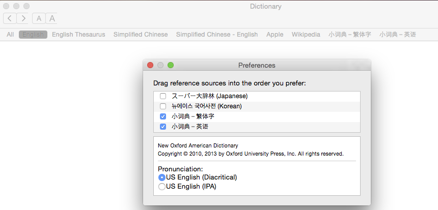438x210 pixels.
Task: Open the Wikipedia tab
Action: 306,35
